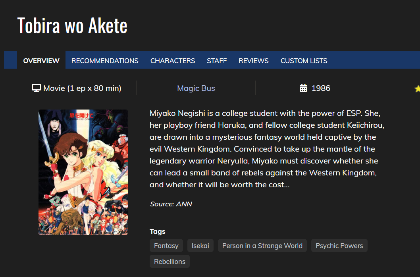Click the monitor icon beside Movie
Viewport: 420px width, 277px height.
click(37, 88)
